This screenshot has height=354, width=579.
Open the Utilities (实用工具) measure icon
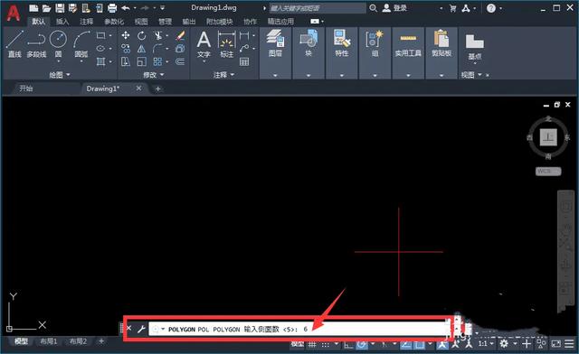[408, 43]
